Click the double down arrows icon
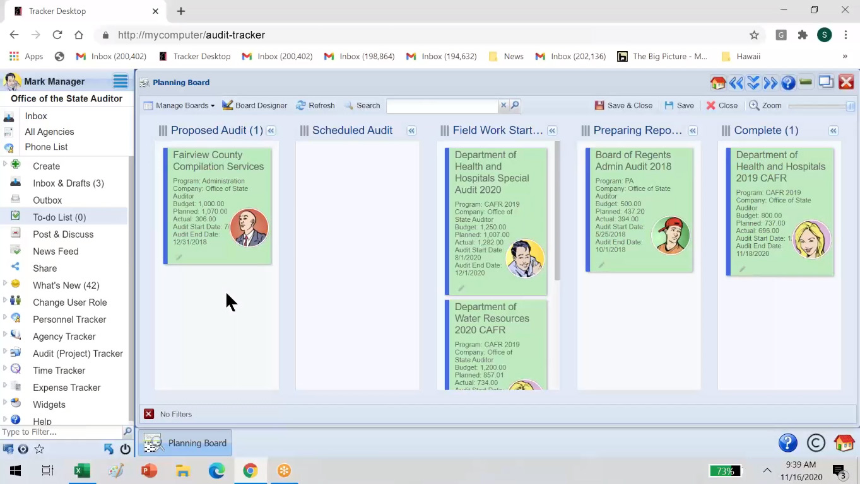Image resolution: width=860 pixels, height=484 pixels. pos(753,83)
